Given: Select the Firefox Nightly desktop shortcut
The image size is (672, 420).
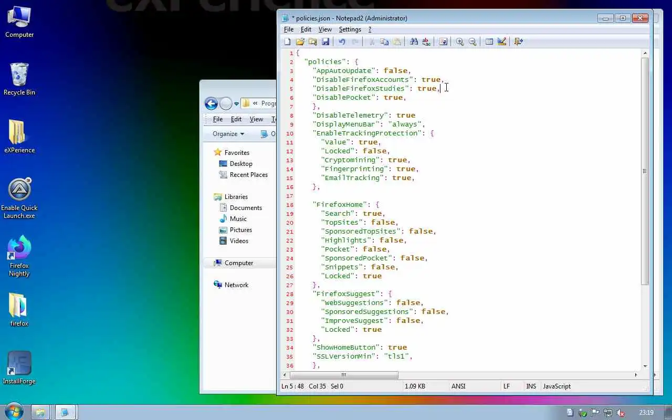Looking at the screenshot, I should (x=19, y=256).
